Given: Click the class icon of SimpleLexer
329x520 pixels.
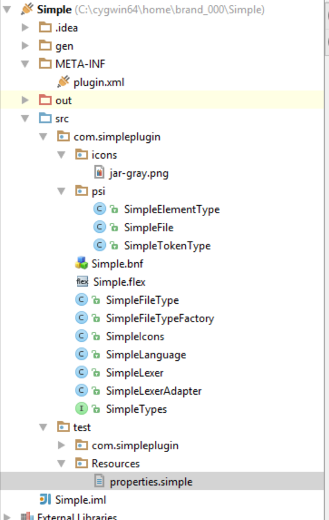Looking at the screenshot, I should pos(82,372).
